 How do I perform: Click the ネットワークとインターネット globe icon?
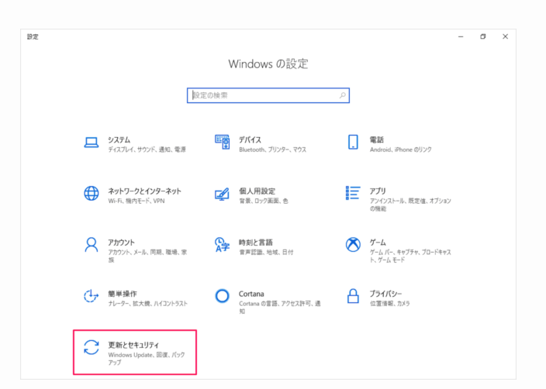[92, 194]
